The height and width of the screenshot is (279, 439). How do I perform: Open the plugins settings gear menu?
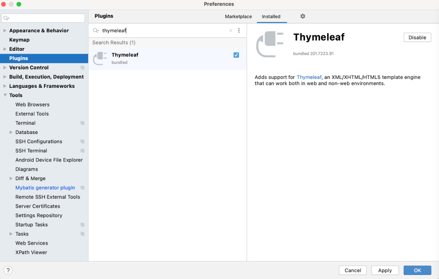click(303, 16)
